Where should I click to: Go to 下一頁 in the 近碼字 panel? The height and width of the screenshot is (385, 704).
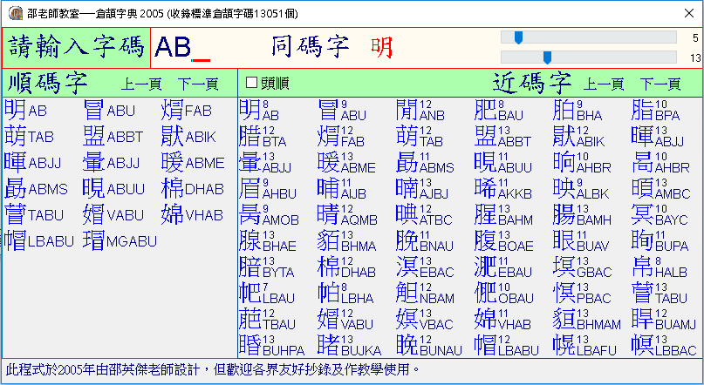660,84
